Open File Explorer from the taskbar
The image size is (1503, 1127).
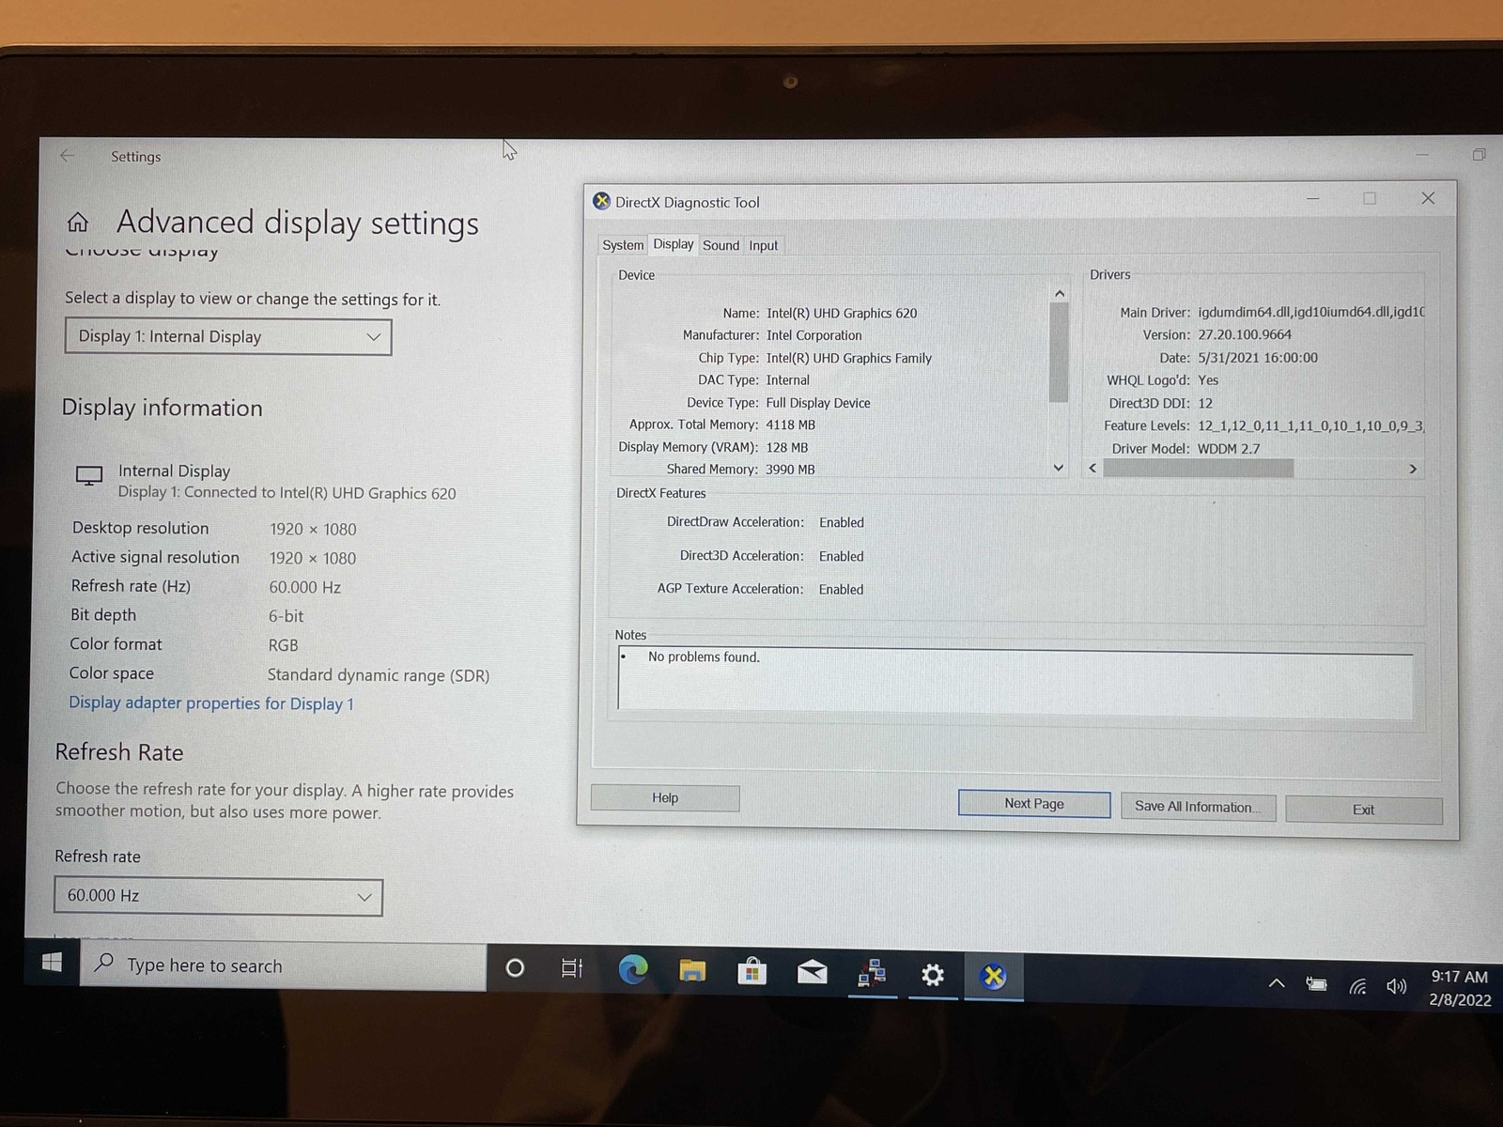pos(692,971)
